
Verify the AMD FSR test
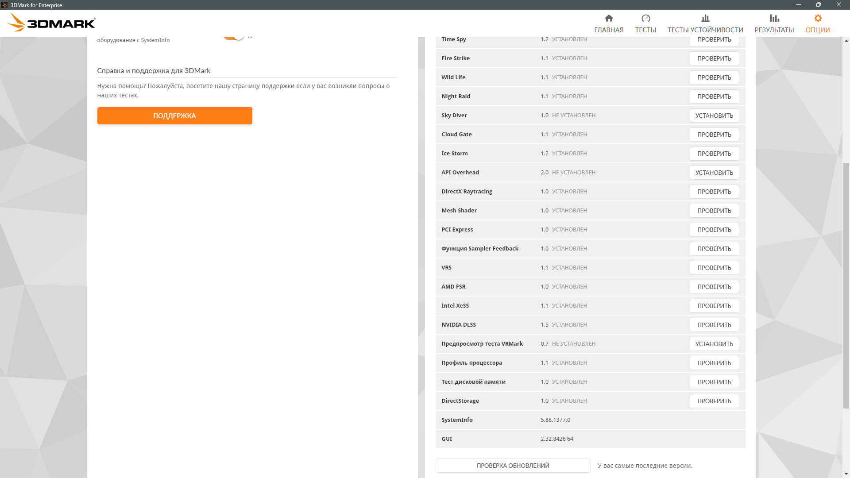tap(714, 287)
